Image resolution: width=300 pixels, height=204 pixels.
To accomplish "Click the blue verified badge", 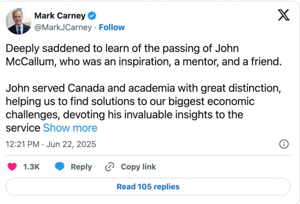I will click(x=92, y=15).
